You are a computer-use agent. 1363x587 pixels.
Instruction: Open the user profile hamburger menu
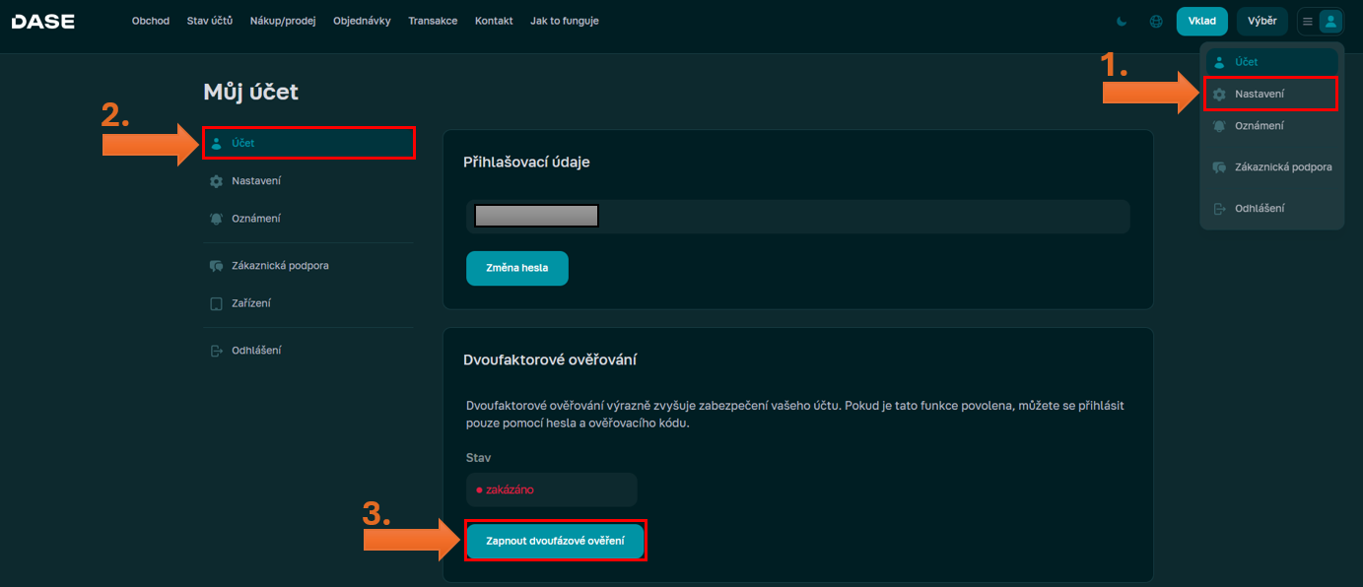click(x=1320, y=21)
